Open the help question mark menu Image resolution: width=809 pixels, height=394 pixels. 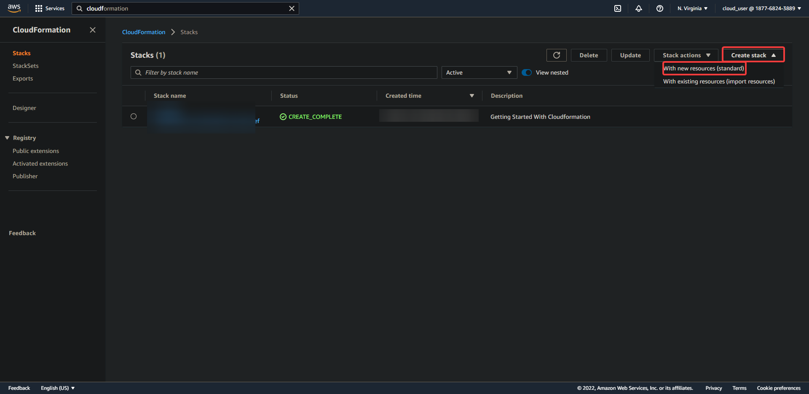[660, 8]
